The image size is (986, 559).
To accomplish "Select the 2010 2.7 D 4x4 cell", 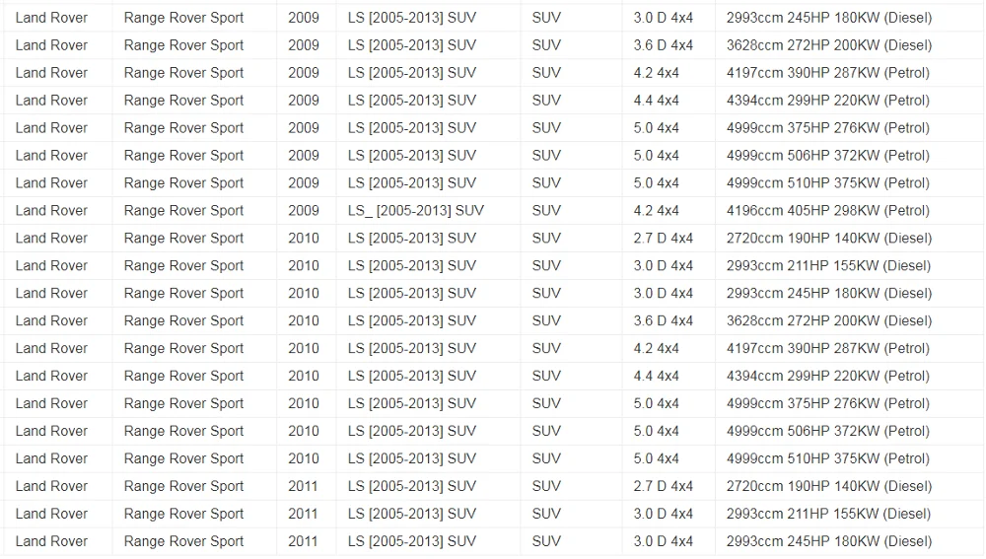I will coord(663,238).
